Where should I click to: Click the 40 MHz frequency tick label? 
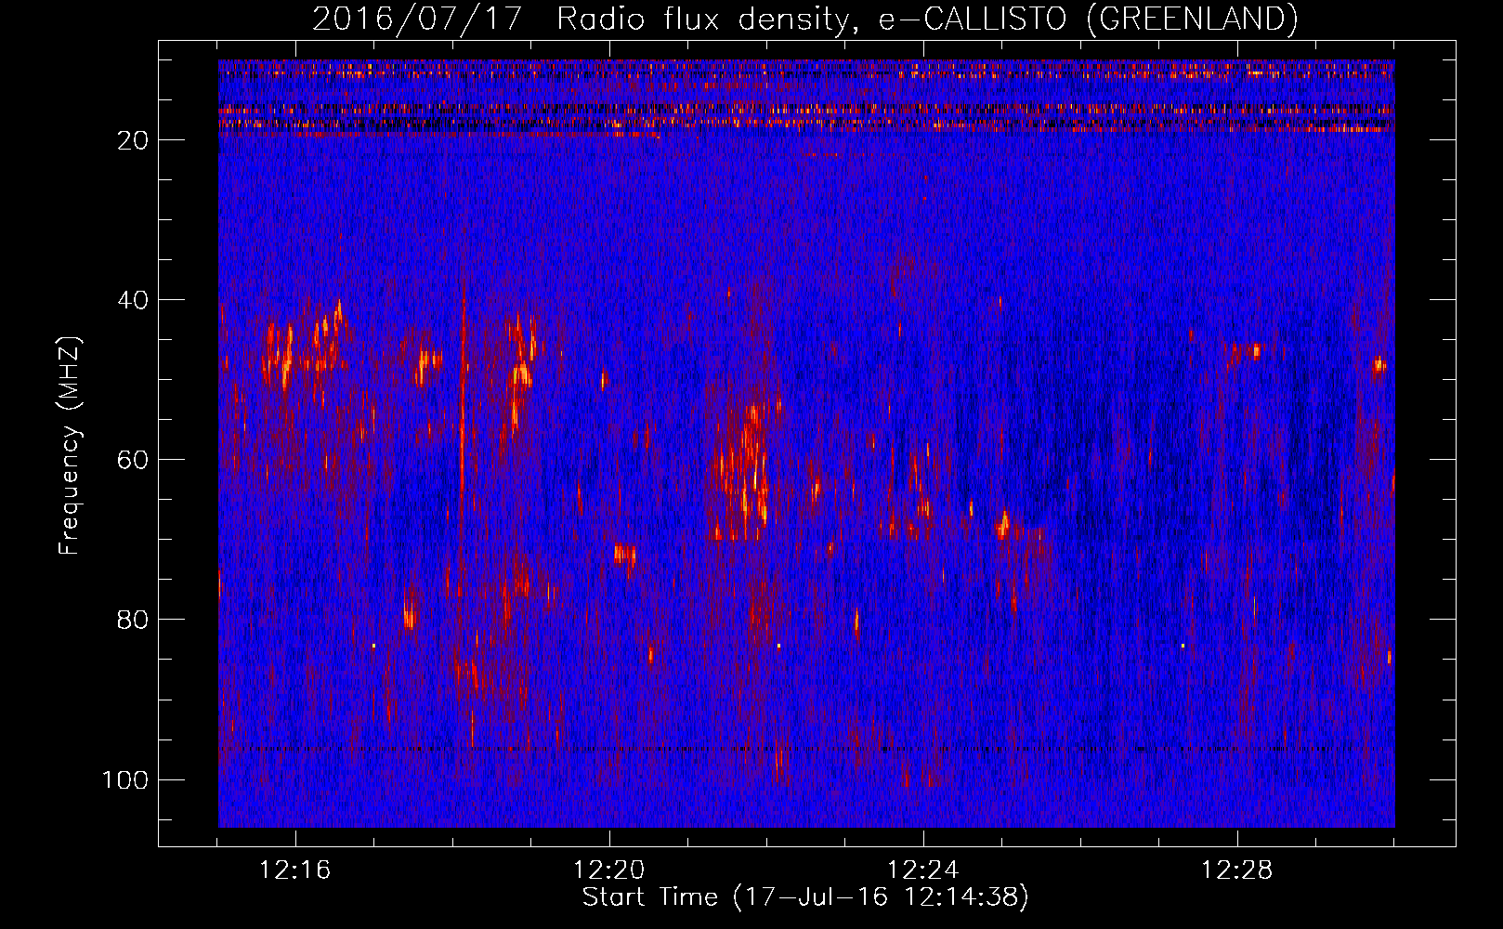[133, 300]
